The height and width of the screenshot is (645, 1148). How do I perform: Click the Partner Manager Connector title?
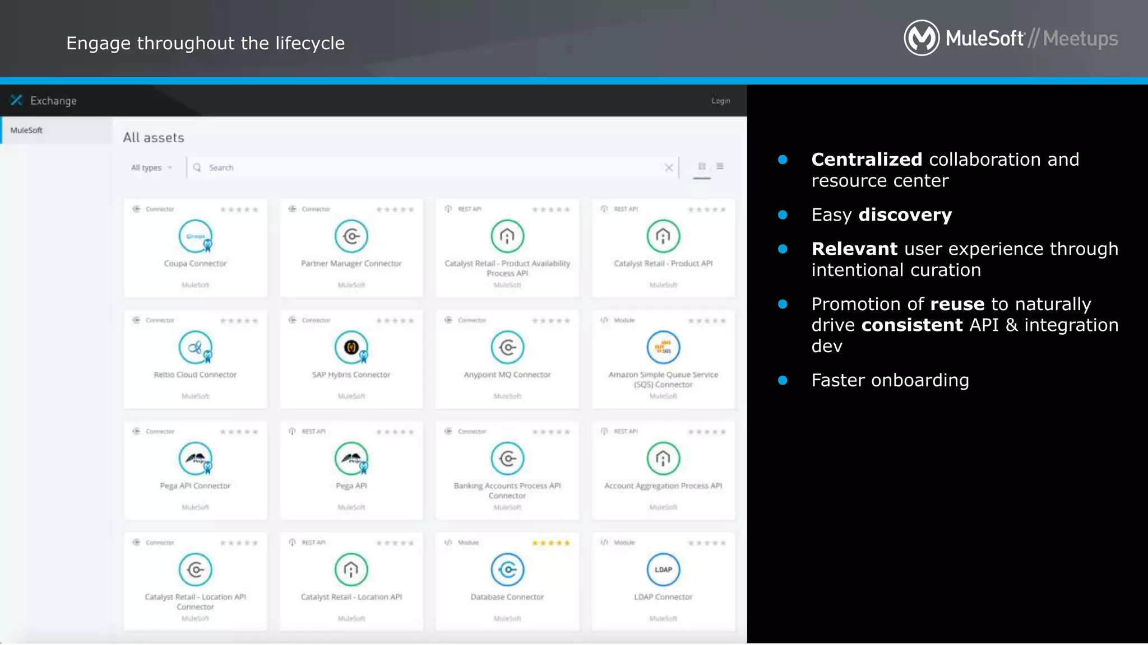(x=351, y=264)
